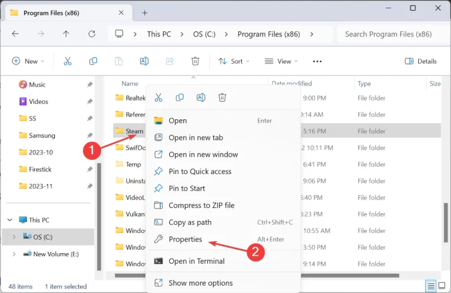This screenshot has height=293, width=451.
Task: Open the New dropdown menu
Action: (x=28, y=61)
